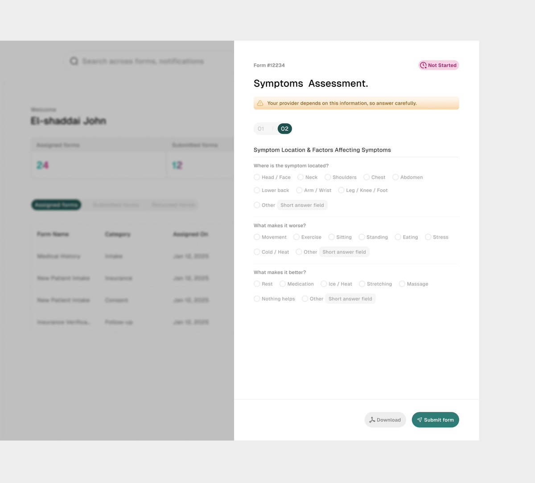Click the Download button
This screenshot has width=535, height=483.
click(385, 420)
